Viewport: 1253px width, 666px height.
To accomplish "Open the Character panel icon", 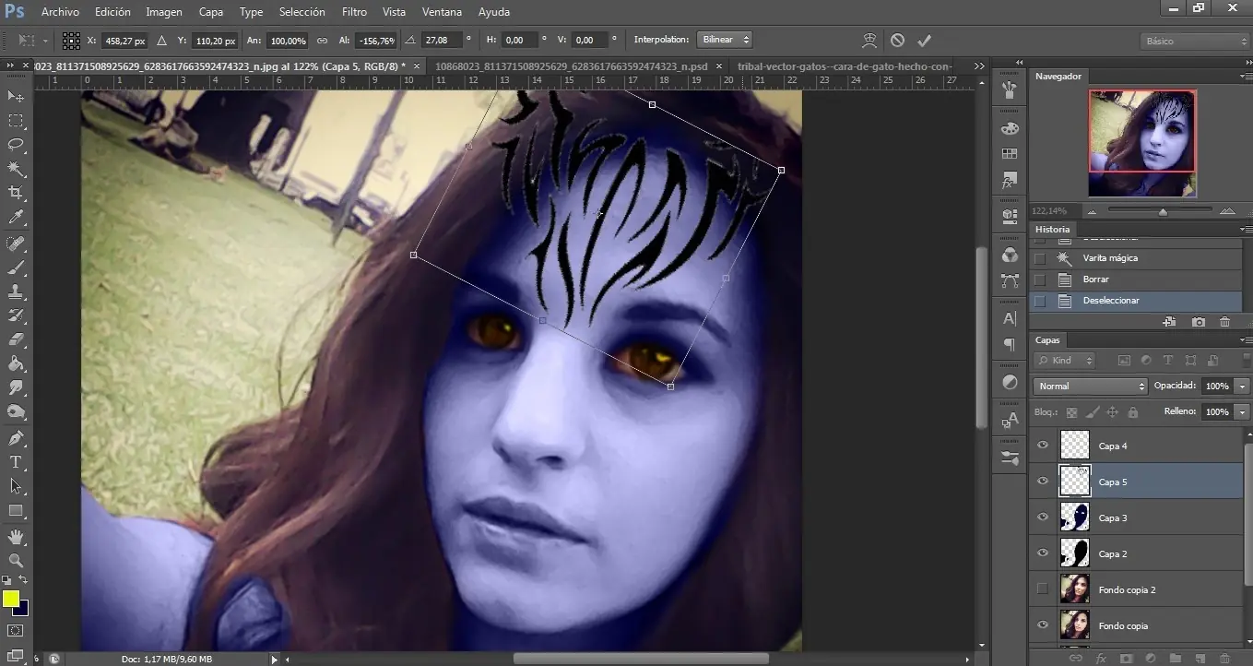I will coord(1010,318).
